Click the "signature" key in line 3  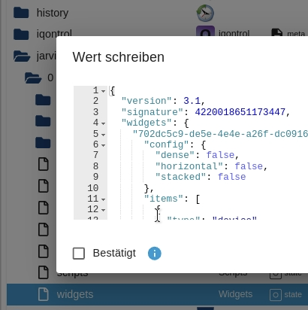tap(152, 112)
